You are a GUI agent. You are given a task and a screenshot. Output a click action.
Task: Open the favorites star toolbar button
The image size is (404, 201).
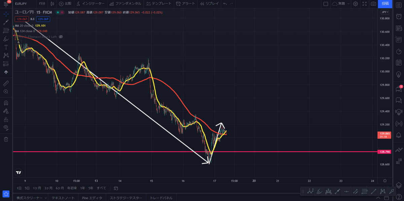(x=6, y=194)
